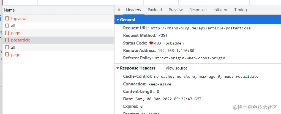Click the red icon beside last 'page' request

7,55
